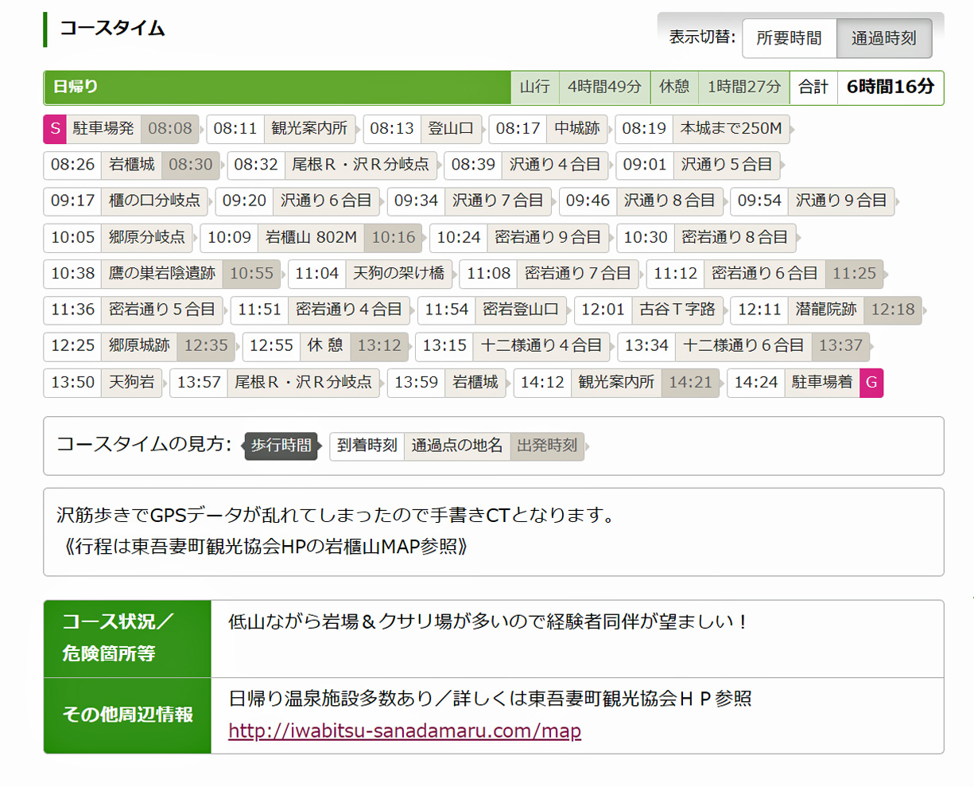Switch display to 通過時刻 mode
974x787 pixels.
883,38
